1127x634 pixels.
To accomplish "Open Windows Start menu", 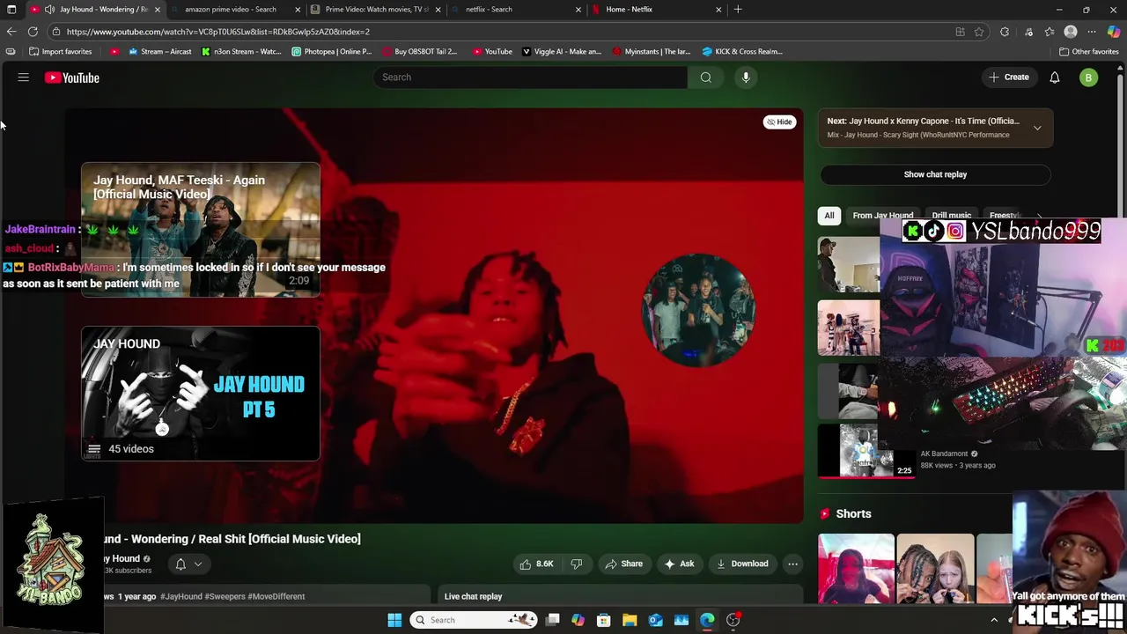I will point(394,620).
